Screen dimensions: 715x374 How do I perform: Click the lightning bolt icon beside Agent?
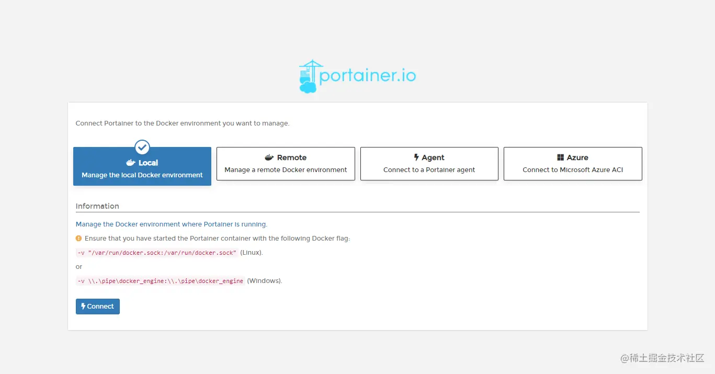click(416, 157)
